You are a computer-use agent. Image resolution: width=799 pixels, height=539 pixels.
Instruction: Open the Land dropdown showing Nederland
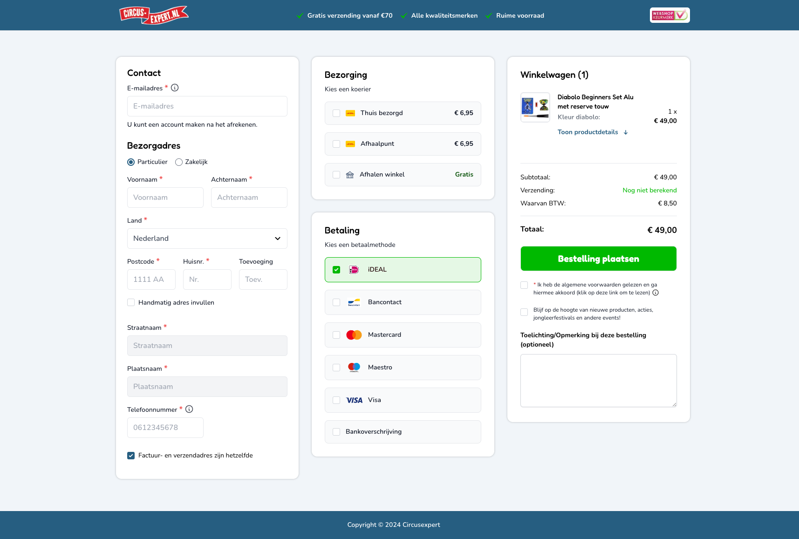207,239
